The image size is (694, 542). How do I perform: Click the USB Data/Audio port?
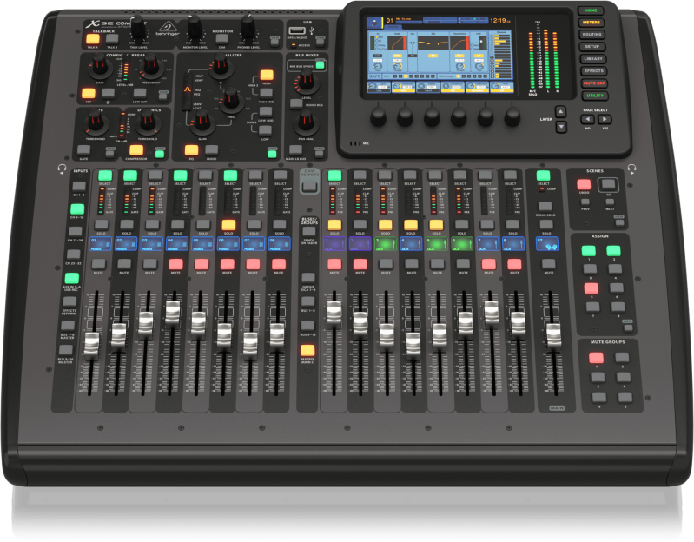click(x=297, y=30)
